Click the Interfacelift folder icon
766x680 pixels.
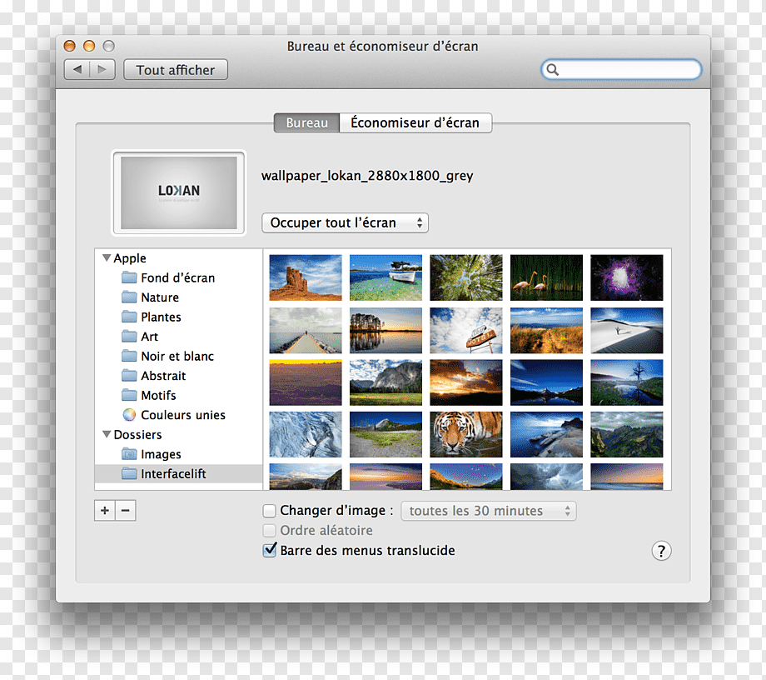[x=129, y=473]
